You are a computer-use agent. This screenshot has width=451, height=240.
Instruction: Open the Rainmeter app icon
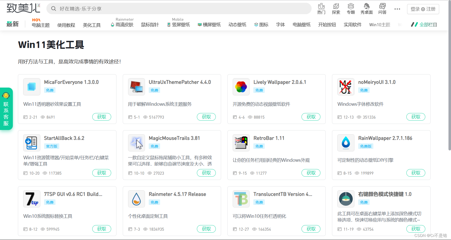[136, 199]
